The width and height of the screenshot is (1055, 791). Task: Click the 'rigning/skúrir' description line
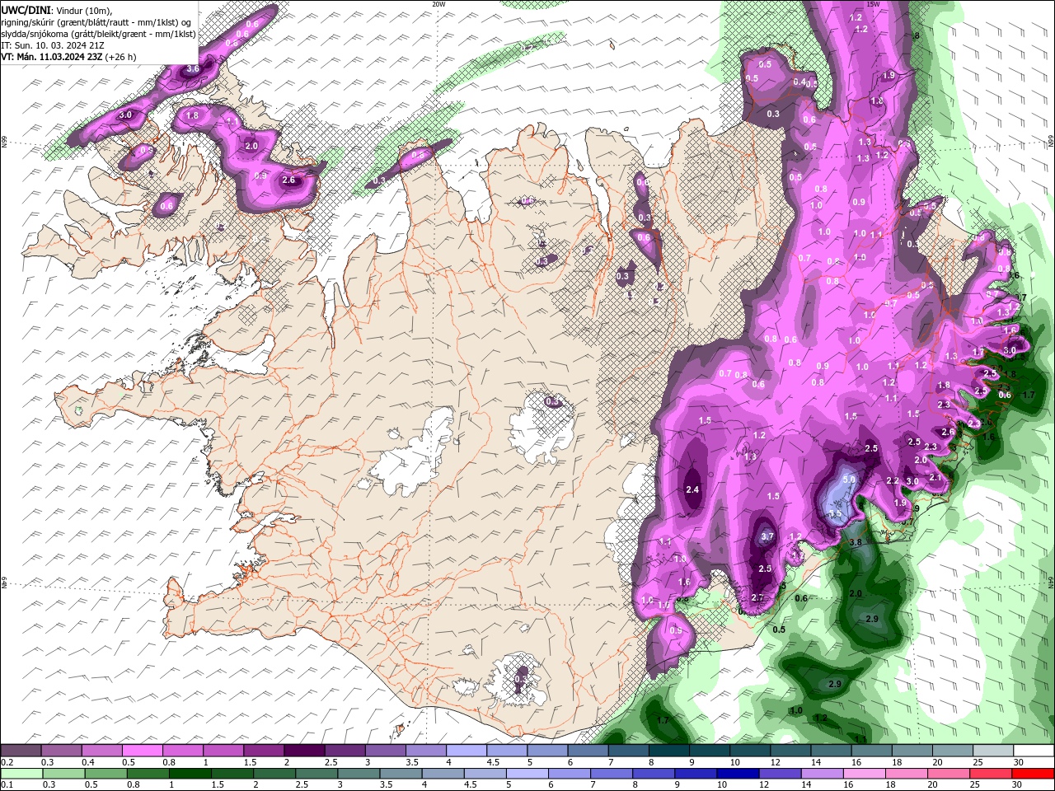[96, 21]
